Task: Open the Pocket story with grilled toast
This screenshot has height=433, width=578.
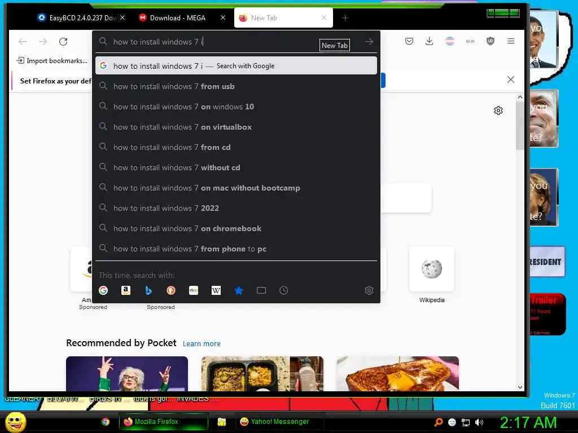Action: coord(398,373)
